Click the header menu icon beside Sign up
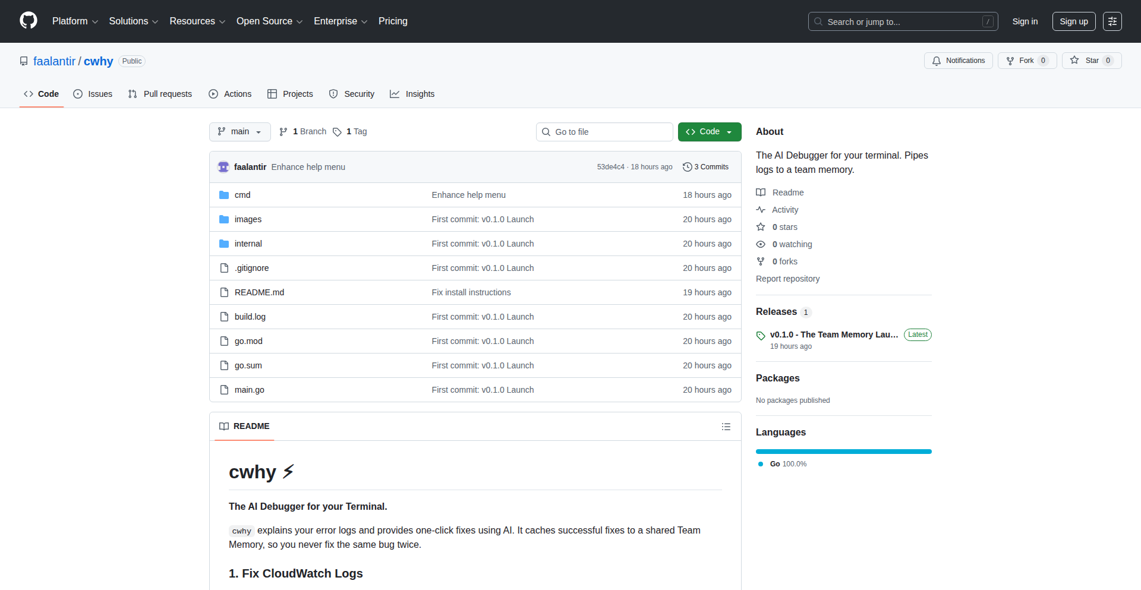The width and height of the screenshot is (1141, 590). [x=1112, y=21]
